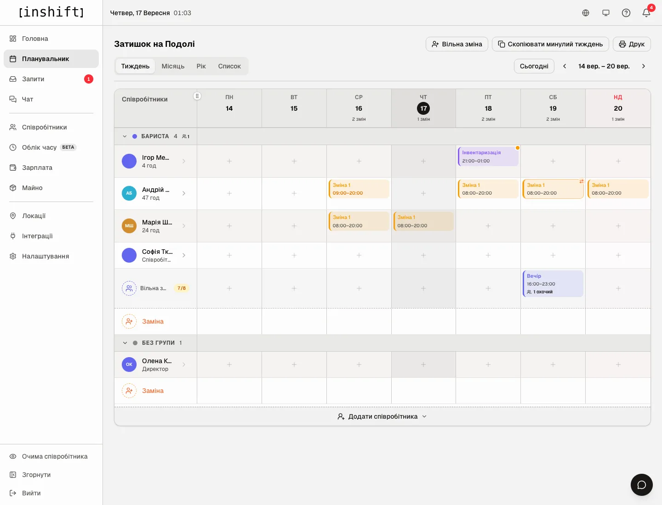The width and height of the screenshot is (662, 505).
Task: Click the blue БАРИСТА group color dot
Action: tap(135, 136)
